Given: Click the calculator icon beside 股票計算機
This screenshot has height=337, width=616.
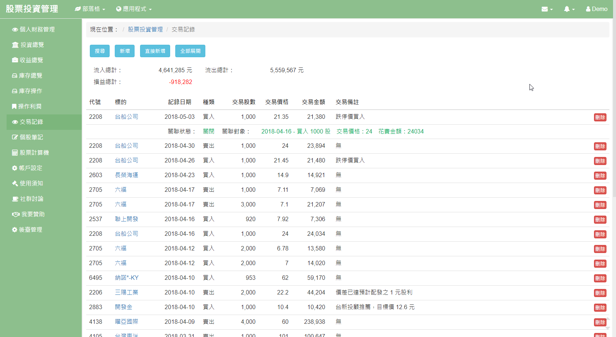Looking at the screenshot, I should 15,153.
